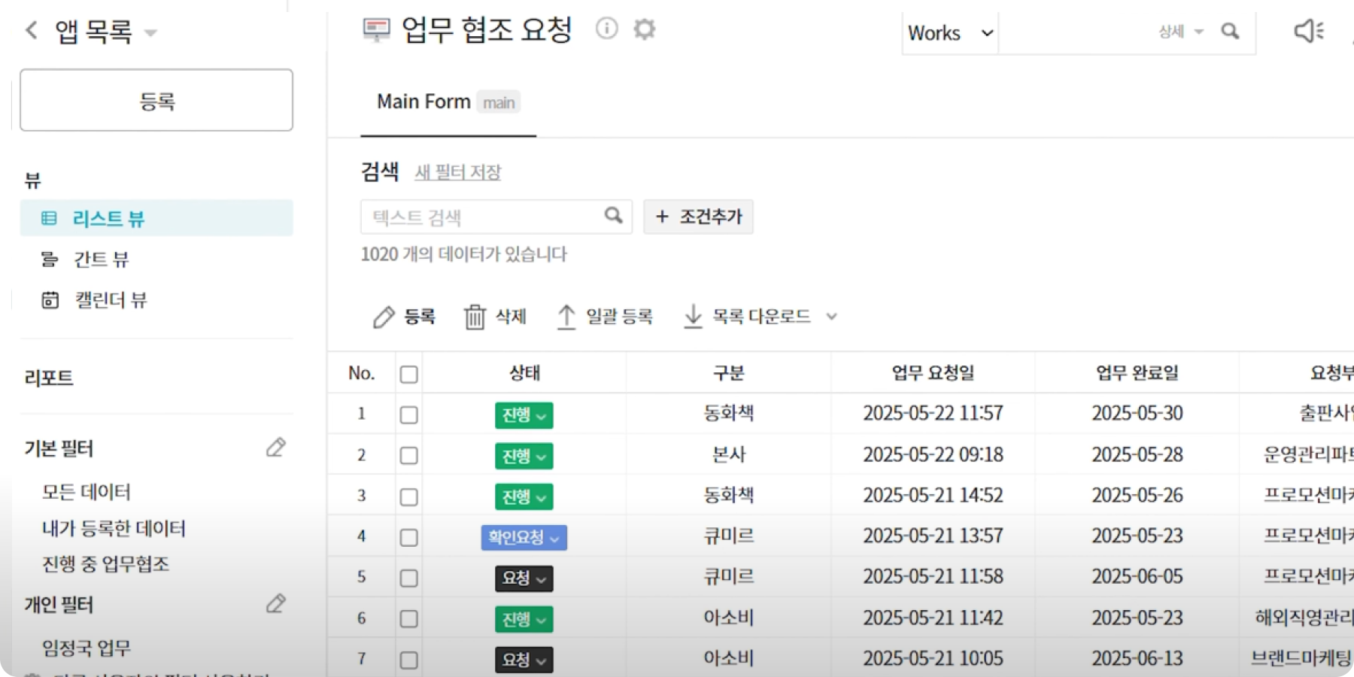The height and width of the screenshot is (677, 1354).
Task: Open the 진행 status dropdown in row 2
Action: (x=524, y=456)
